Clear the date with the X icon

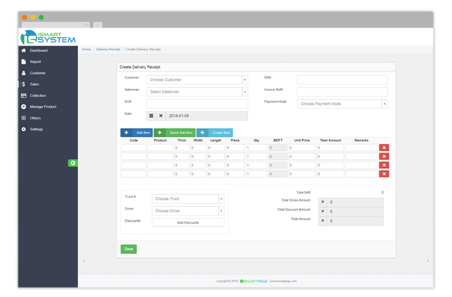click(x=161, y=116)
